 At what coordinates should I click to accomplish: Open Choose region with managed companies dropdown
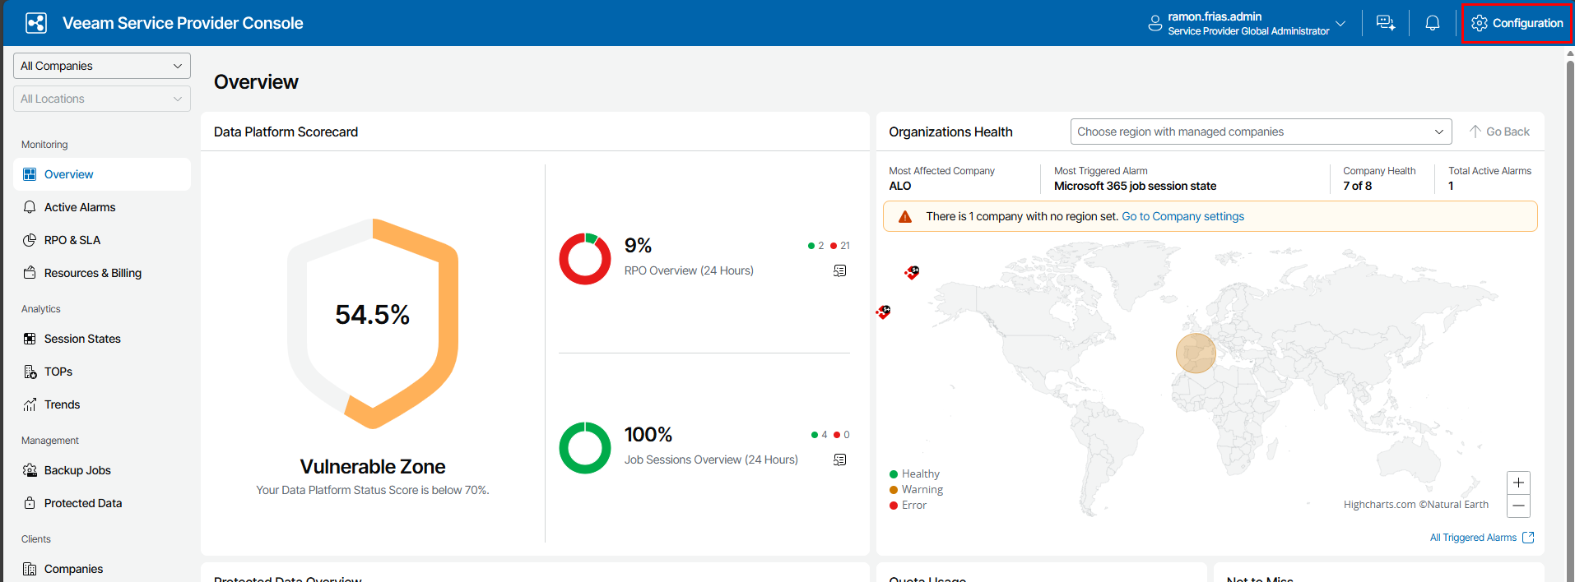[1261, 132]
